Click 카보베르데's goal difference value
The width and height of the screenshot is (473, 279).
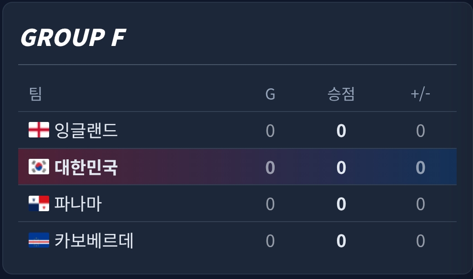420,241
